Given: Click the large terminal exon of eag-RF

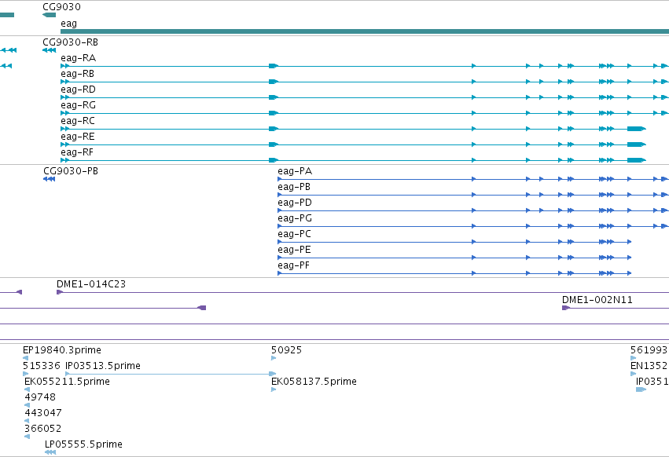Looking at the screenshot, I should (637, 160).
